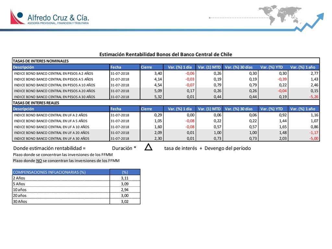The height and width of the screenshot is (249, 332).
Task: Click the red 1-year value -5,00
Action: pyautogui.click(x=314, y=138)
